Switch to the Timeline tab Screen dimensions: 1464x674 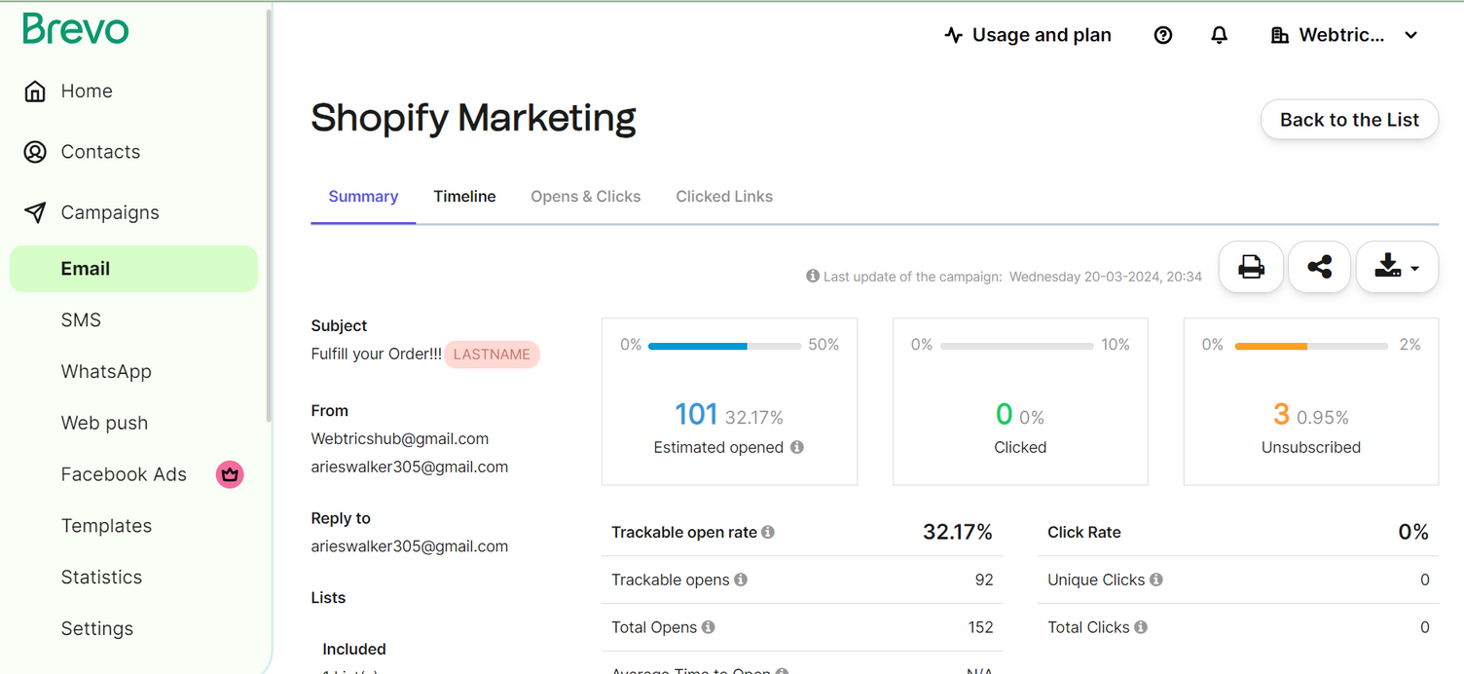pyautogui.click(x=464, y=197)
